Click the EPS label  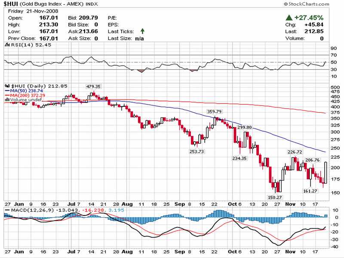[x=113, y=25]
